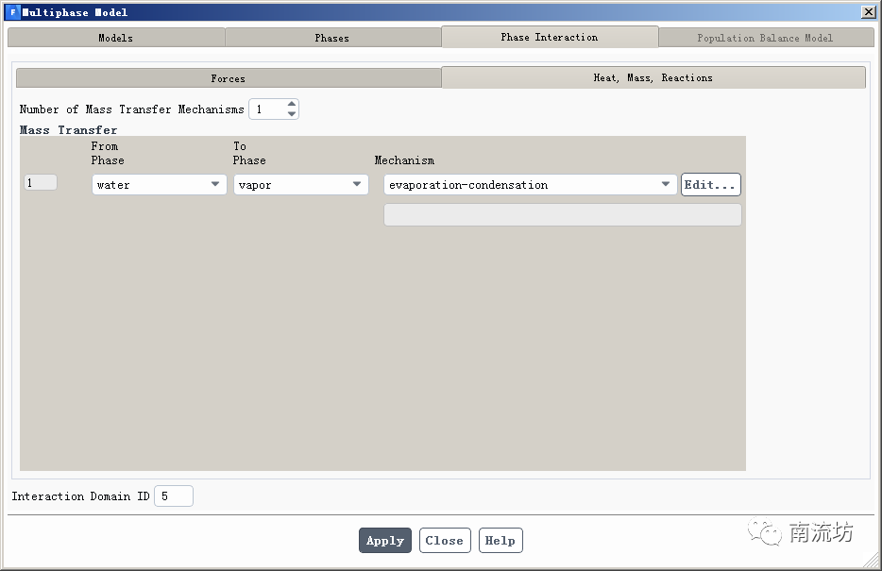The height and width of the screenshot is (571, 882).
Task: Switch to the Forces sub-tab
Action: (228, 78)
